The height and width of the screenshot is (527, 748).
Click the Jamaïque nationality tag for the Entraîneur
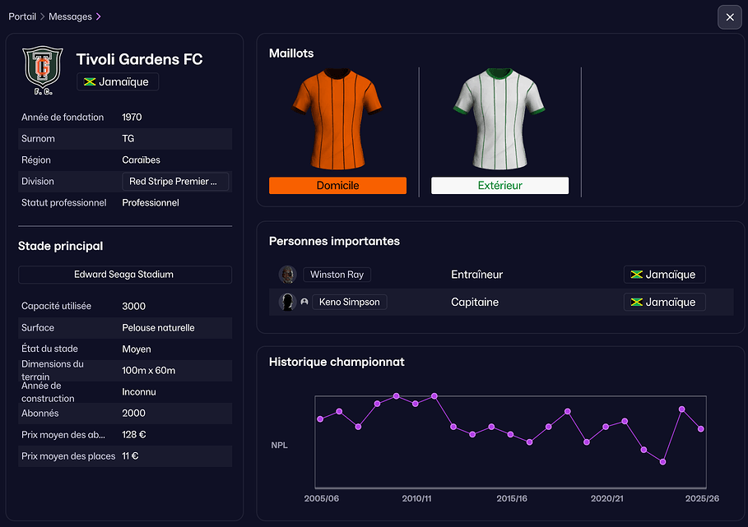point(664,275)
